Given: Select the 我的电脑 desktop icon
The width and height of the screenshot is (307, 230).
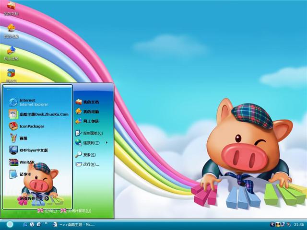Looking at the screenshot, I should 11,31.
